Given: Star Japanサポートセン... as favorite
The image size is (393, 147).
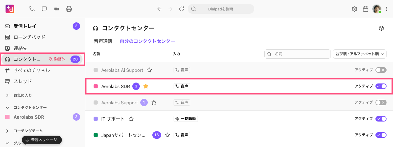Looking at the screenshot, I should [x=167, y=135].
